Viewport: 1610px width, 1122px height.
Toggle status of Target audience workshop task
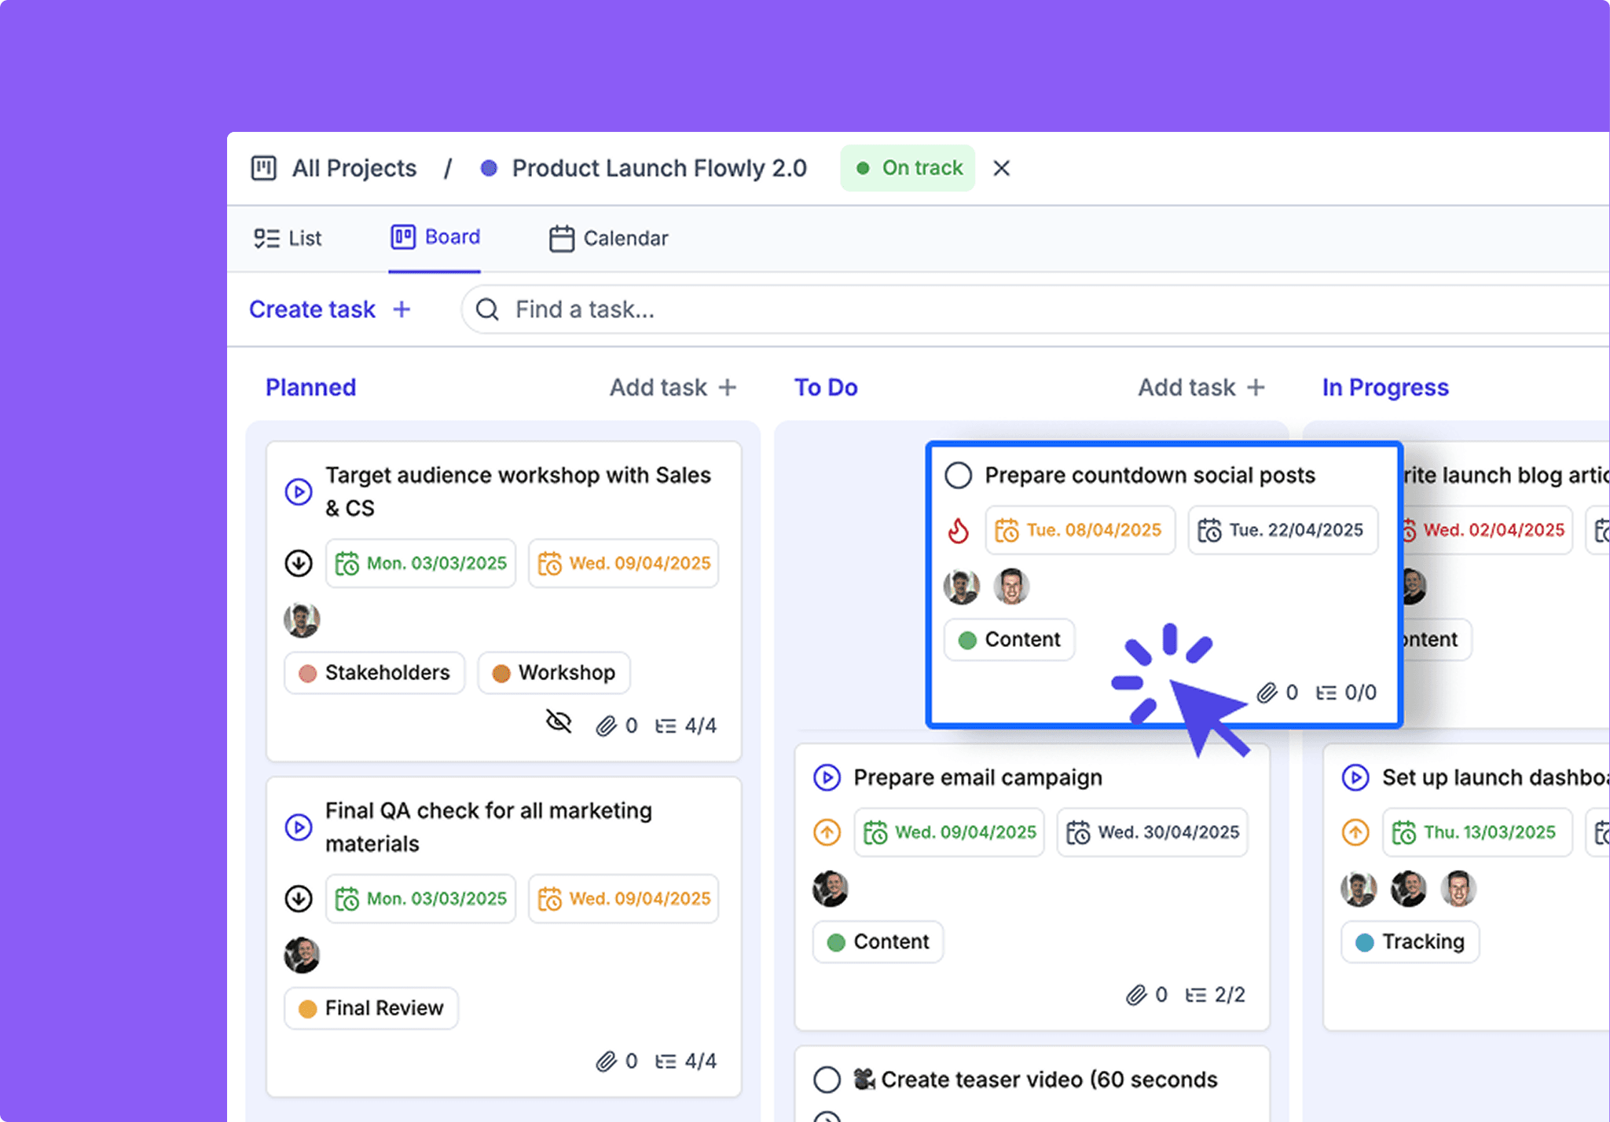(x=299, y=492)
